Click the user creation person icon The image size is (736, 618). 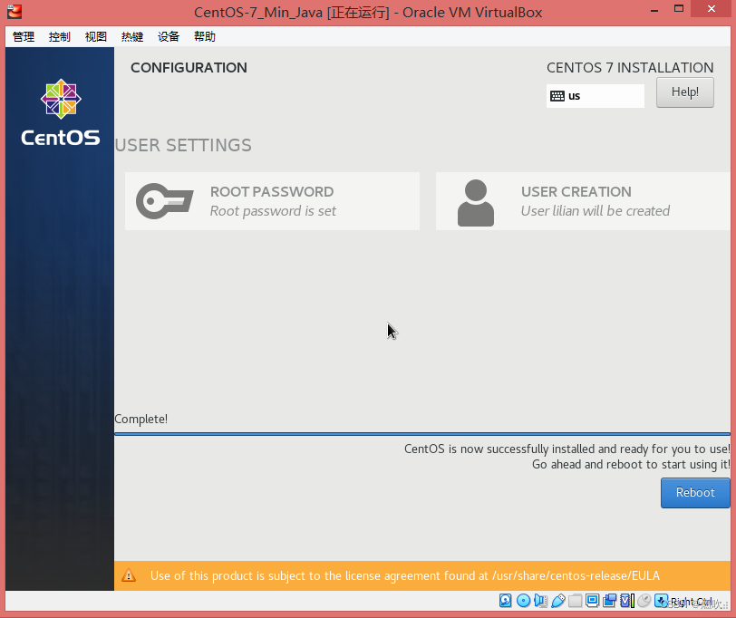476,203
